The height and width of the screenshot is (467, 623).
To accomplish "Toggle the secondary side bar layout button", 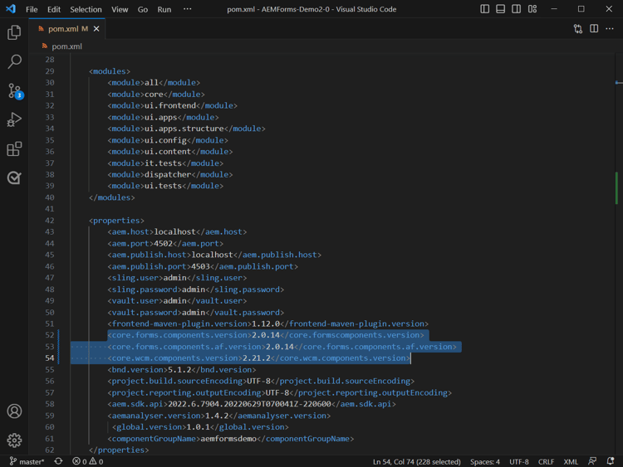I will [517, 9].
